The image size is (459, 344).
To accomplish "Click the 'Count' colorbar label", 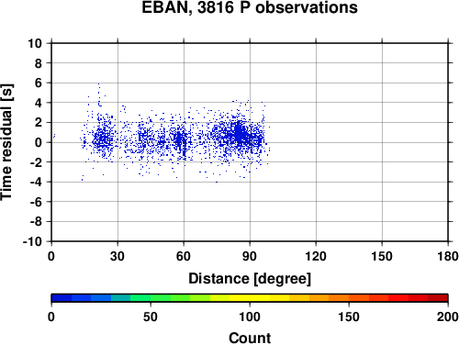I will pos(250,338).
